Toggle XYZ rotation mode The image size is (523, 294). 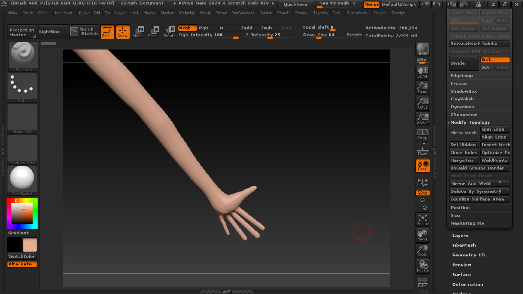click(x=422, y=193)
